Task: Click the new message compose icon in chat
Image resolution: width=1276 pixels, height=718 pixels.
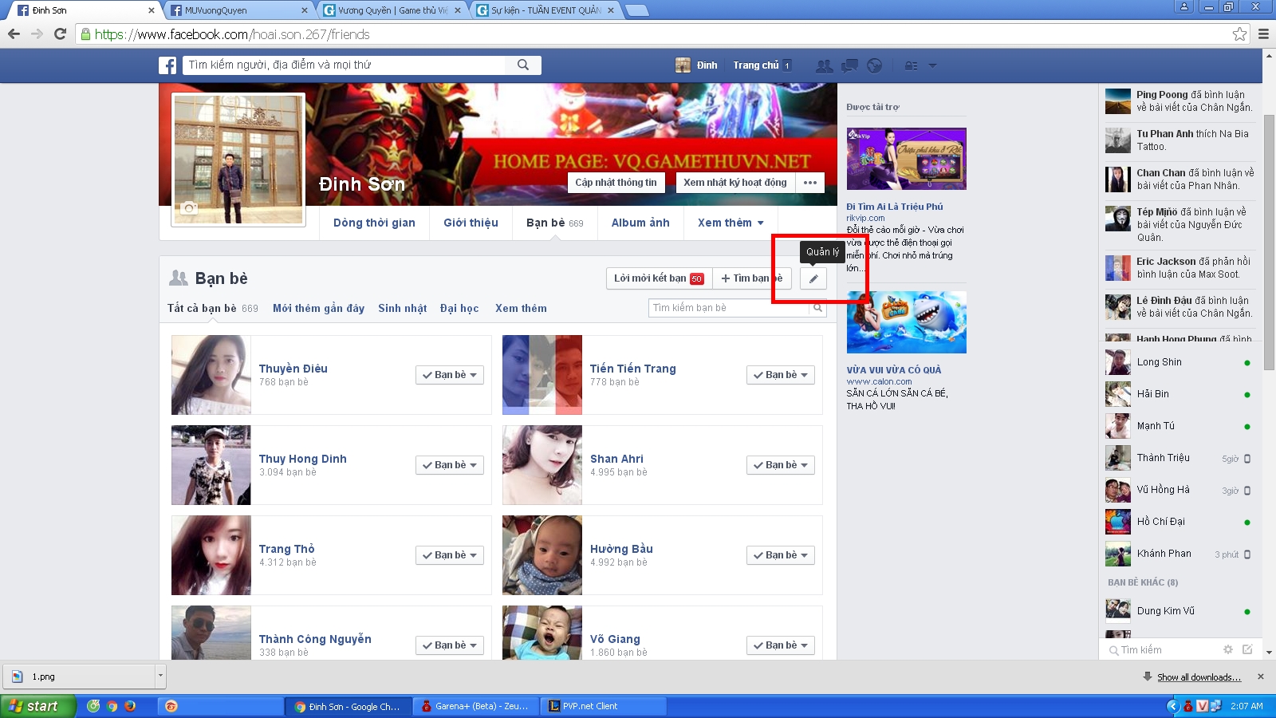Action: (1247, 649)
